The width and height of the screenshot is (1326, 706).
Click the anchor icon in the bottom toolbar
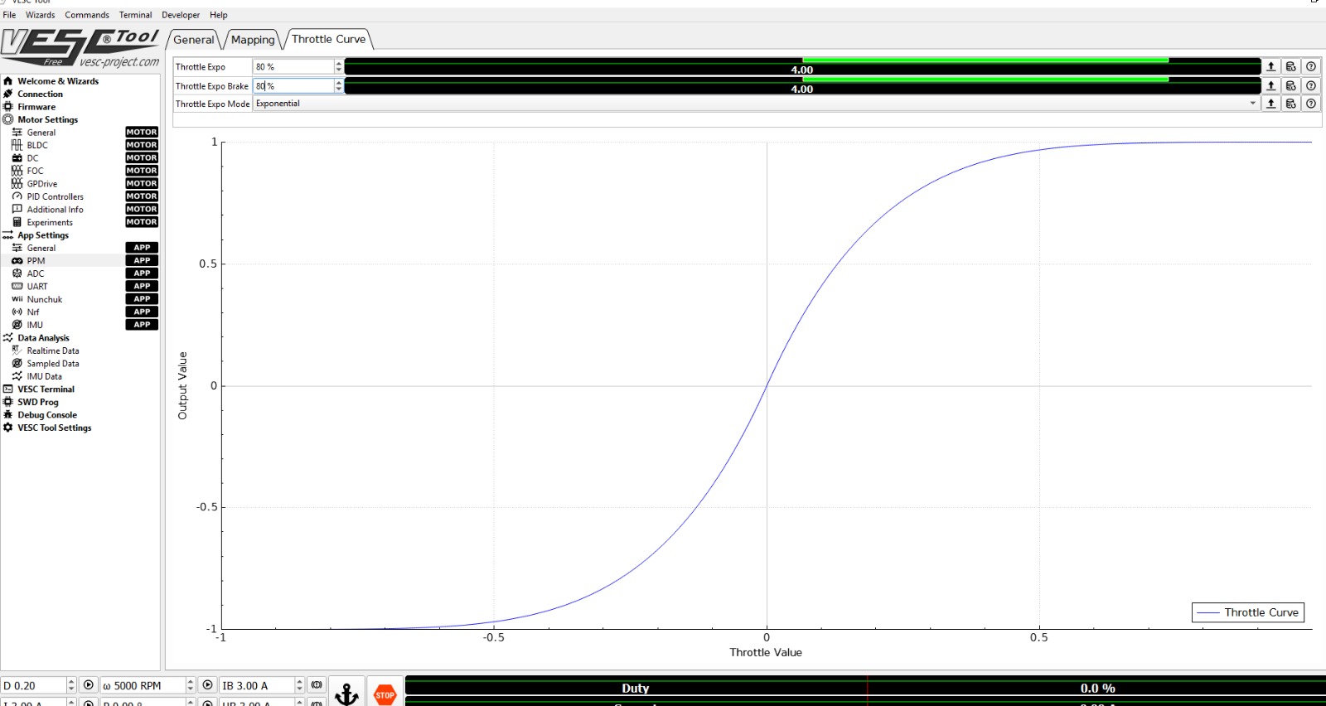(346, 693)
